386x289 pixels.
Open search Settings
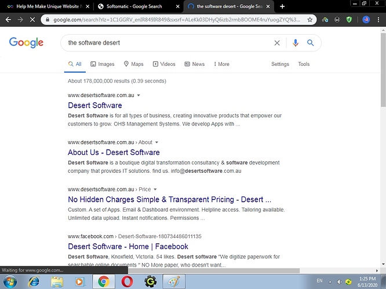280,64
